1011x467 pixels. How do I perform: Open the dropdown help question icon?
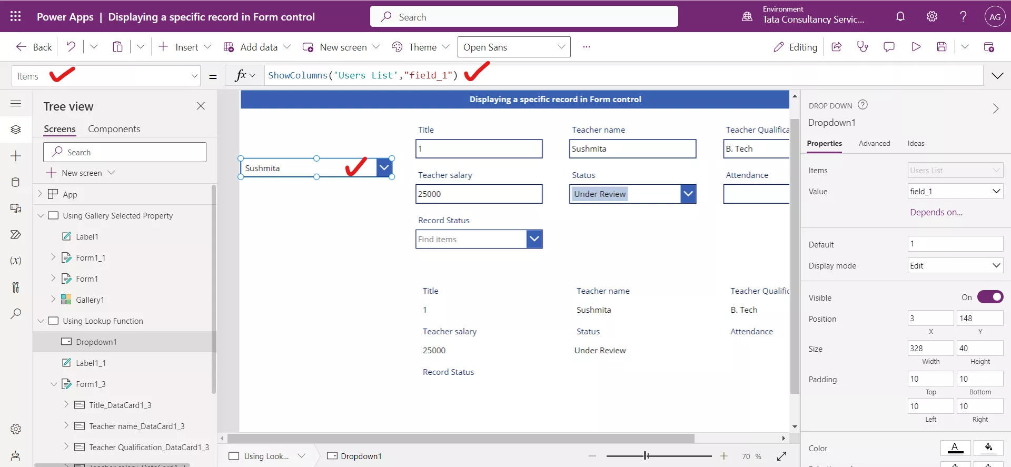(x=863, y=105)
